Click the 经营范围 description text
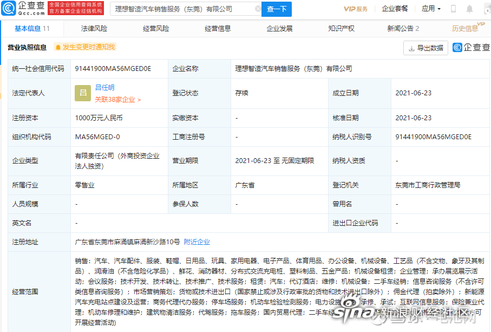This screenshot has width=491, height=332. [279, 291]
